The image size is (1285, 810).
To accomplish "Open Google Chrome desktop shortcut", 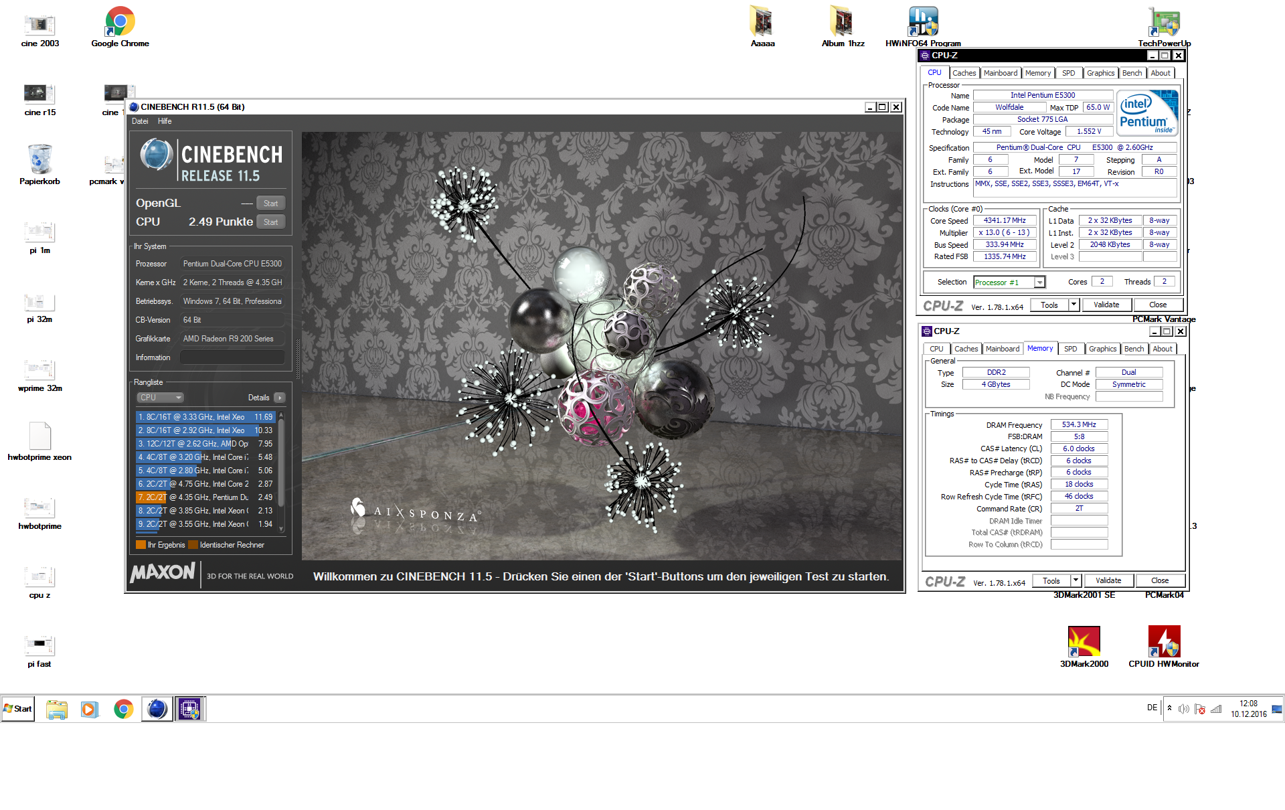I will (120, 27).
